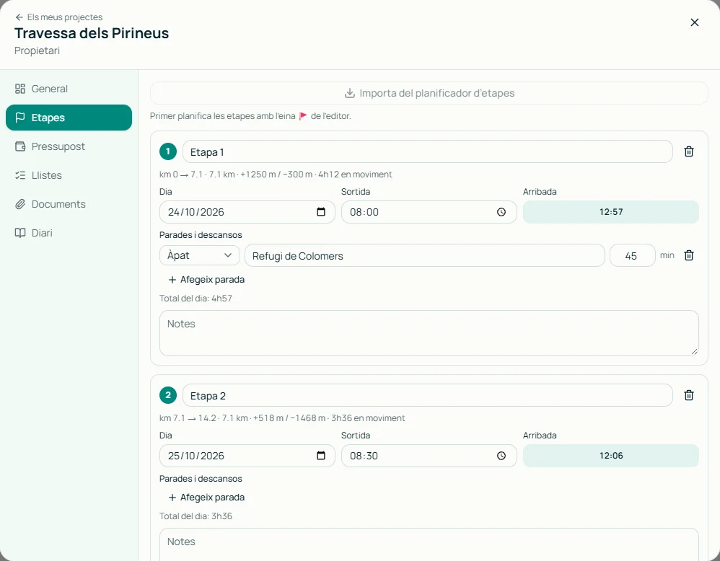Click the 'Total del dia: 4h57' text
The width and height of the screenshot is (720, 561).
click(196, 299)
